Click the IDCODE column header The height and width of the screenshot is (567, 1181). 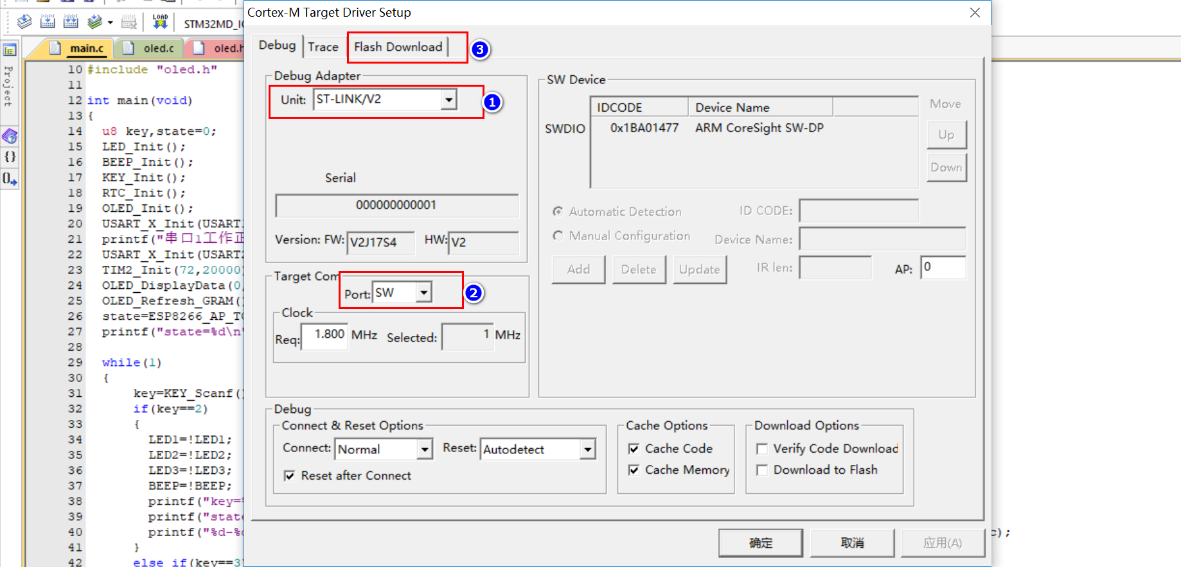pyautogui.click(x=639, y=107)
